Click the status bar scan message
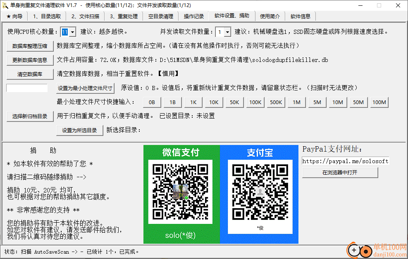Image resolution: width=408 pixels, height=259 pixels. click(72, 252)
